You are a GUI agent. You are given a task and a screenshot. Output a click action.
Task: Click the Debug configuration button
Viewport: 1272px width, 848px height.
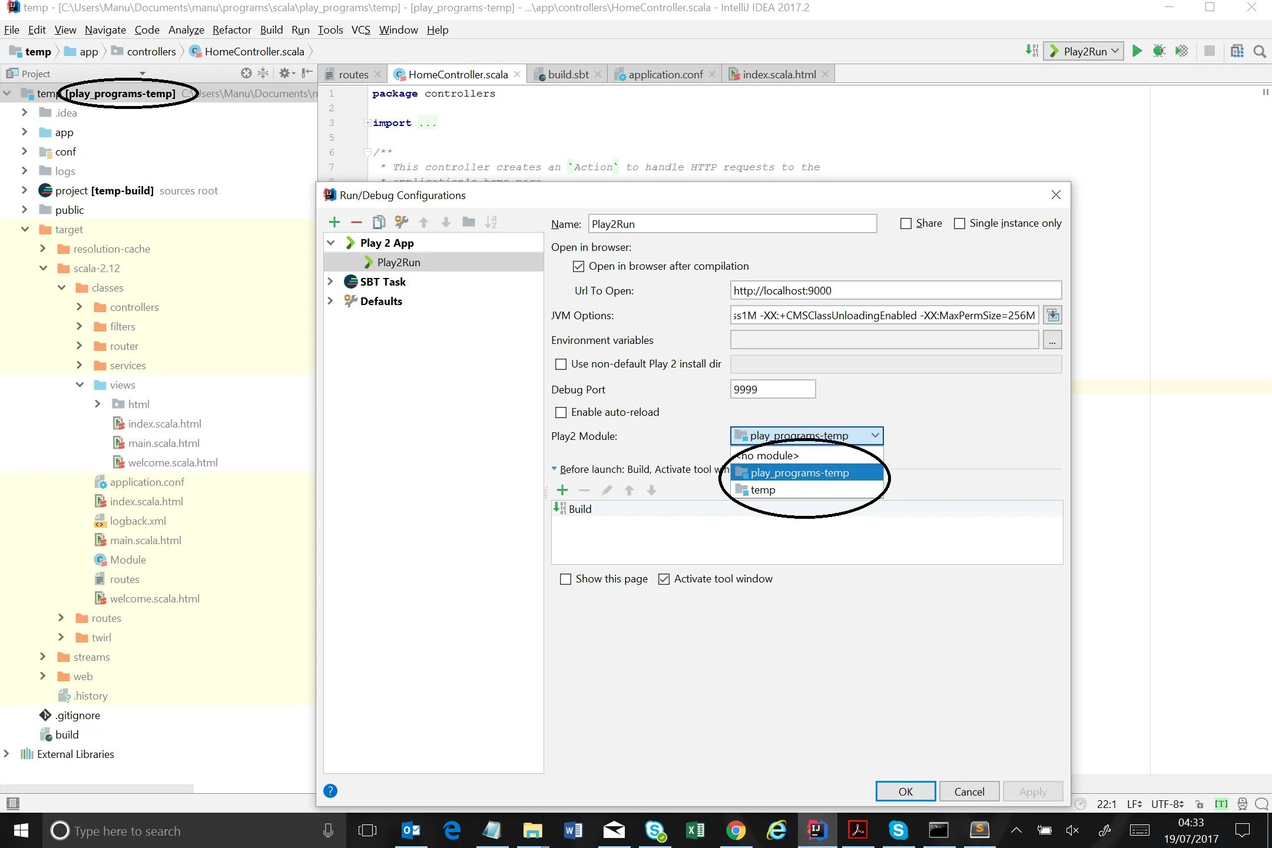click(x=1160, y=51)
